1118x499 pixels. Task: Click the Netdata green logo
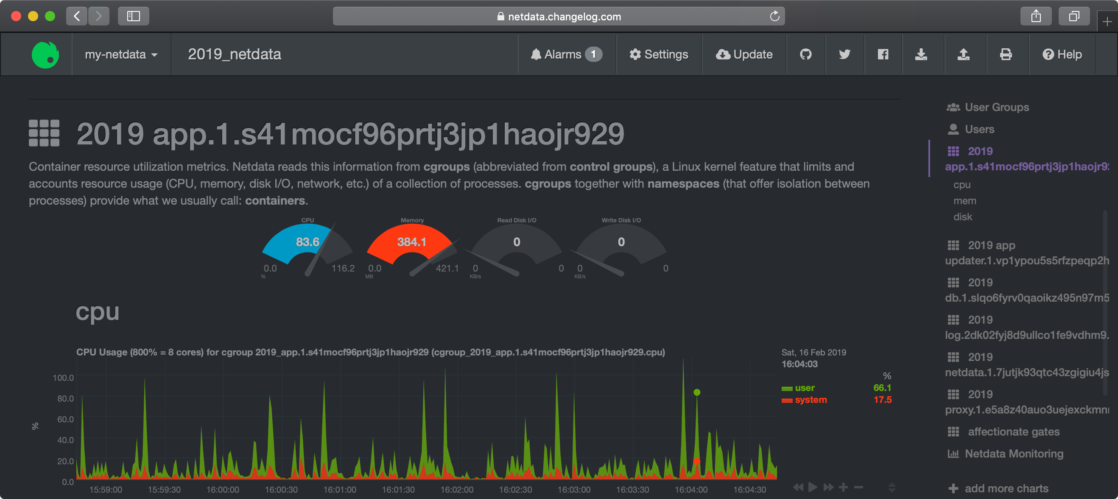click(x=45, y=55)
